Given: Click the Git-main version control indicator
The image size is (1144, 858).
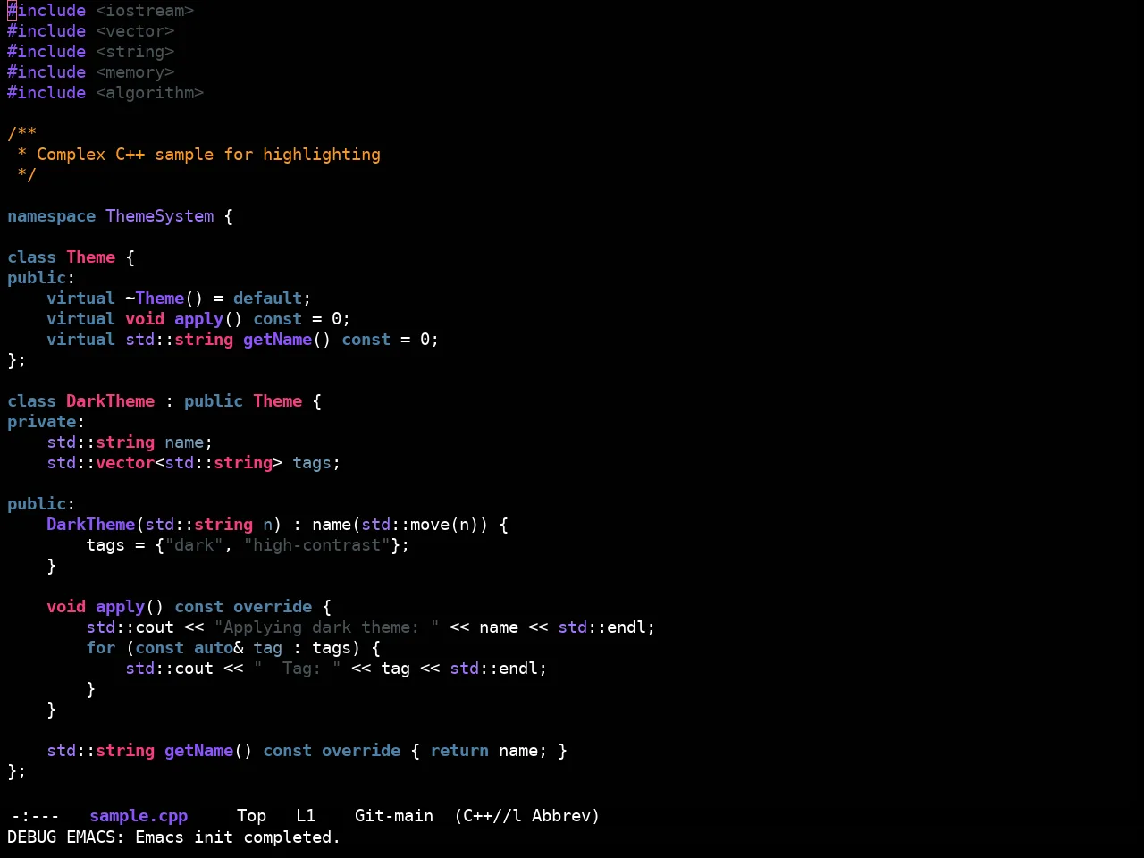Looking at the screenshot, I should click(394, 816).
